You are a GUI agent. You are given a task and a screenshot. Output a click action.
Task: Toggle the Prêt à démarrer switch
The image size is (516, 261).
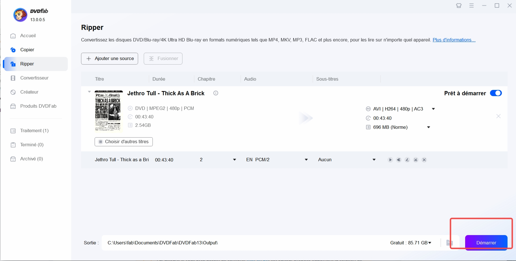point(496,93)
